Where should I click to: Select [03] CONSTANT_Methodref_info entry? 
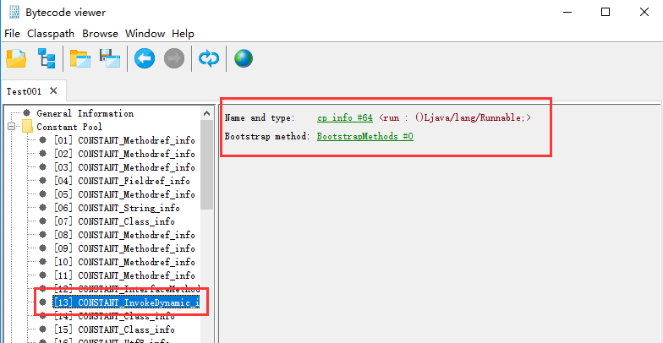(124, 167)
